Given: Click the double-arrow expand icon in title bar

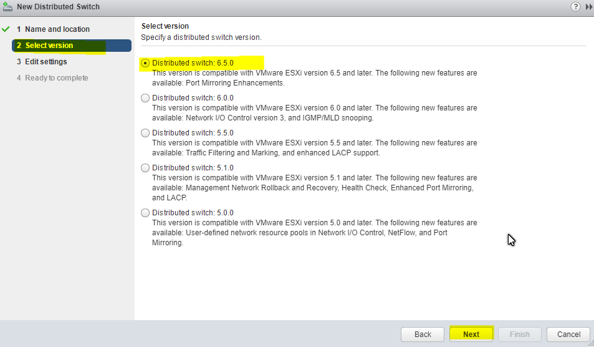Looking at the screenshot, I should [x=589, y=7].
